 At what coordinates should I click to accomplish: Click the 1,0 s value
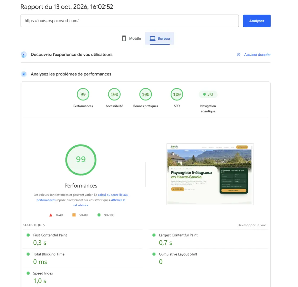(40, 281)
